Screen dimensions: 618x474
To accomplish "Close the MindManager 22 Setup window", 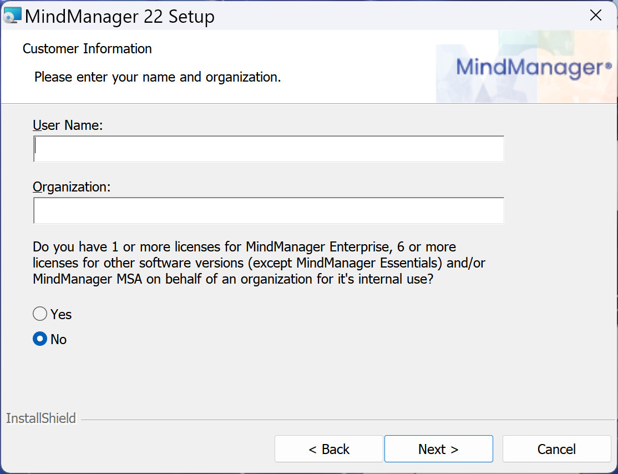I will coord(595,16).
